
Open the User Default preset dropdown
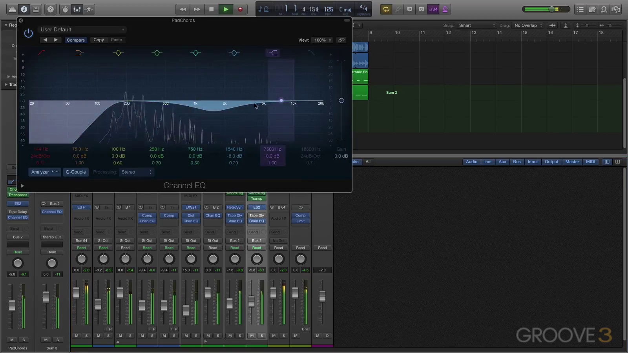point(82,29)
